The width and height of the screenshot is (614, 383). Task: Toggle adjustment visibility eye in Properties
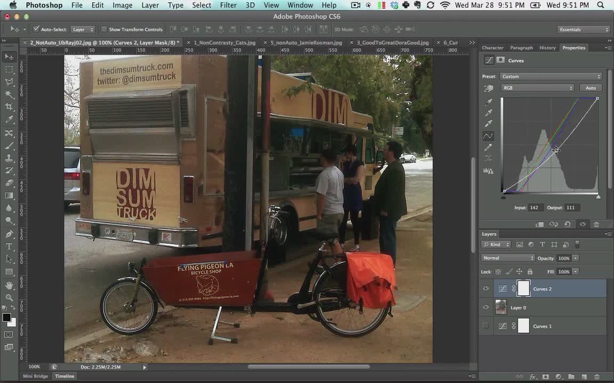(x=583, y=224)
